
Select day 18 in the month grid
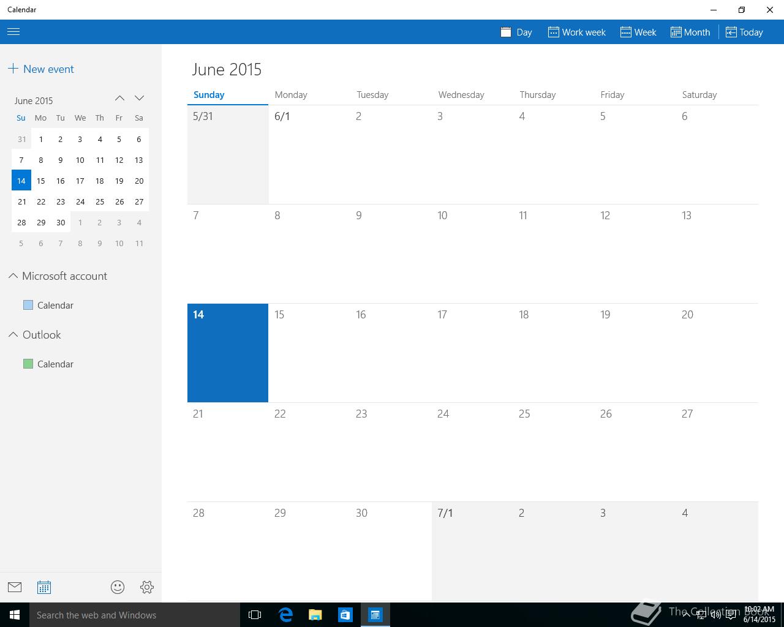point(554,353)
